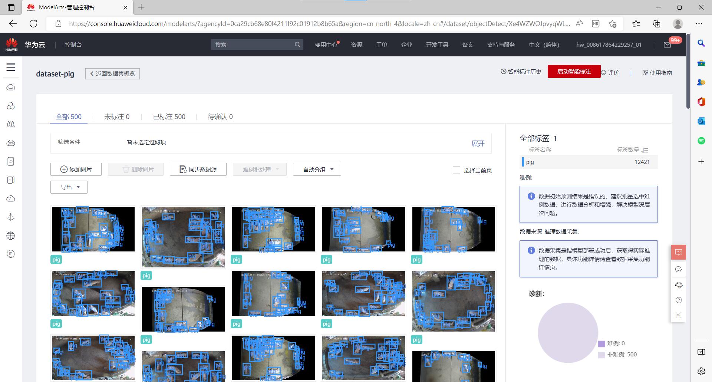This screenshot has height=382, width=712.
Task: Click the diagnosis pie chart
Action: point(568,333)
